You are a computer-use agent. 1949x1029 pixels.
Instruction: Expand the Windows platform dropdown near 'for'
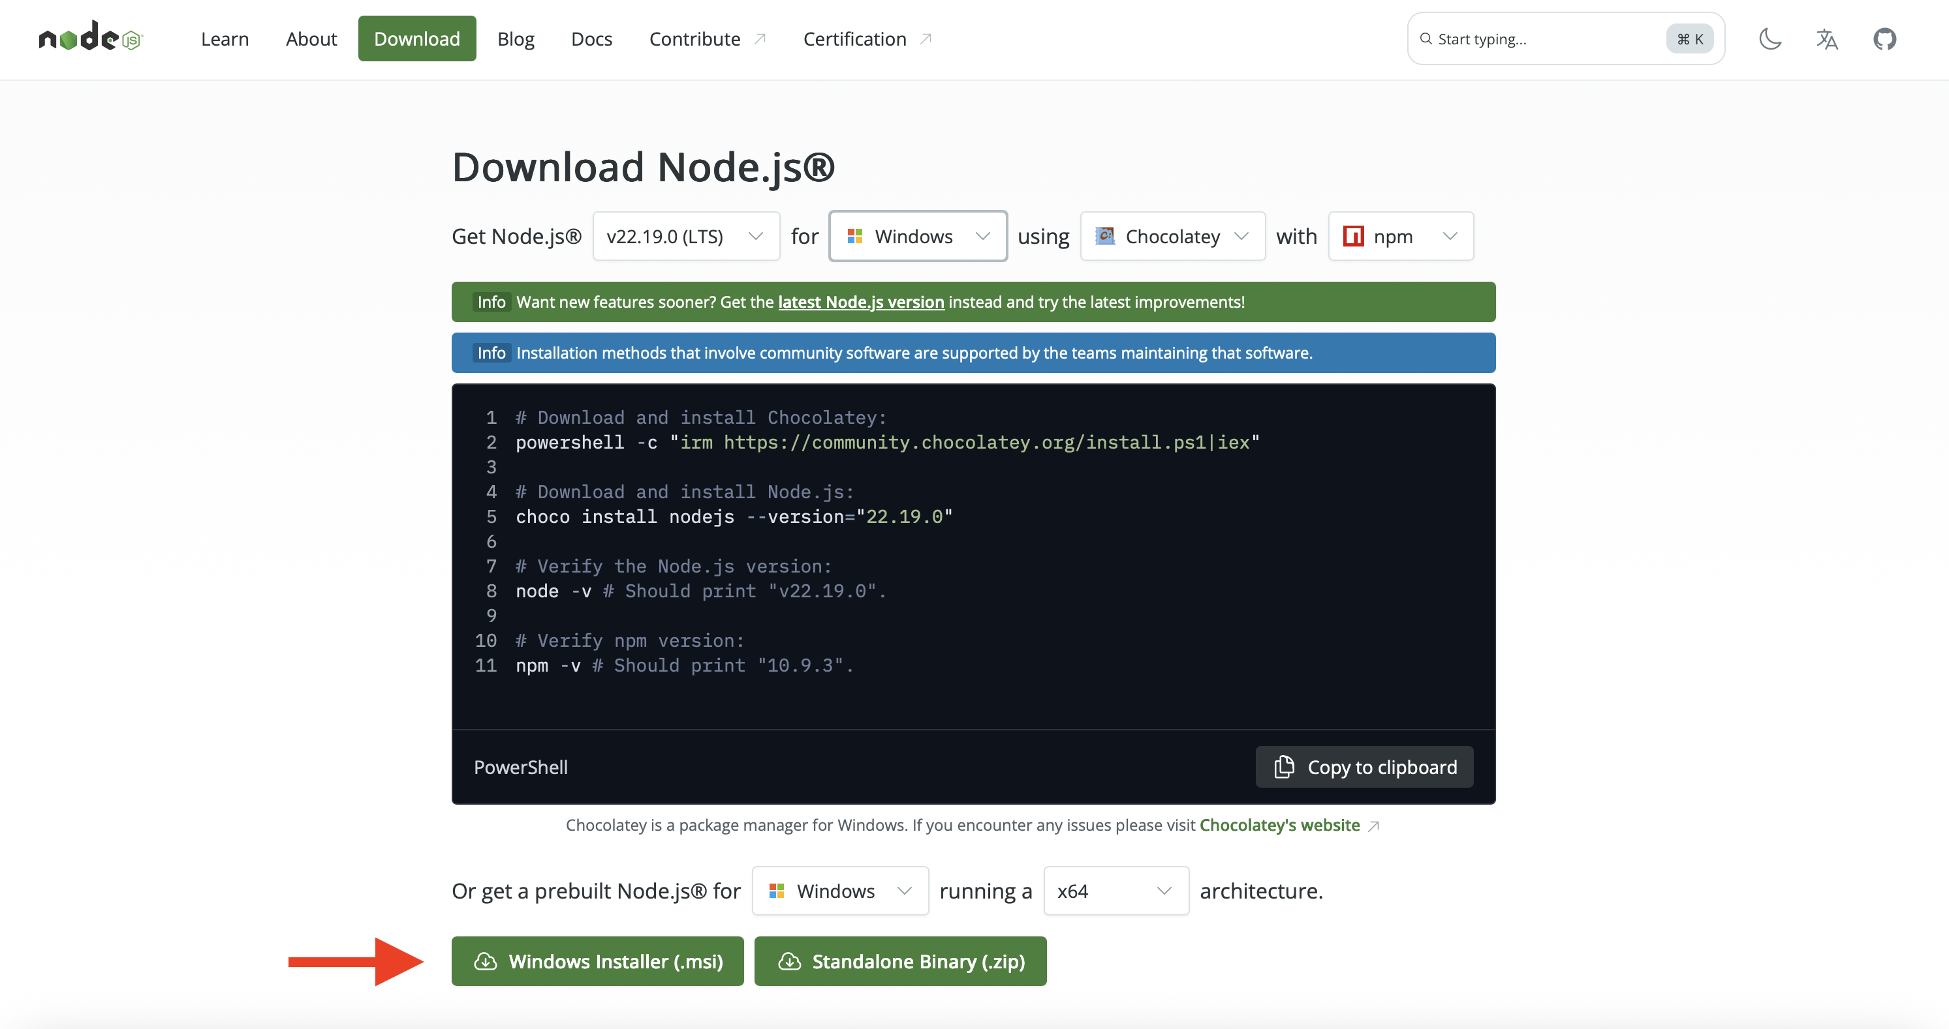pyautogui.click(x=917, y=237)
